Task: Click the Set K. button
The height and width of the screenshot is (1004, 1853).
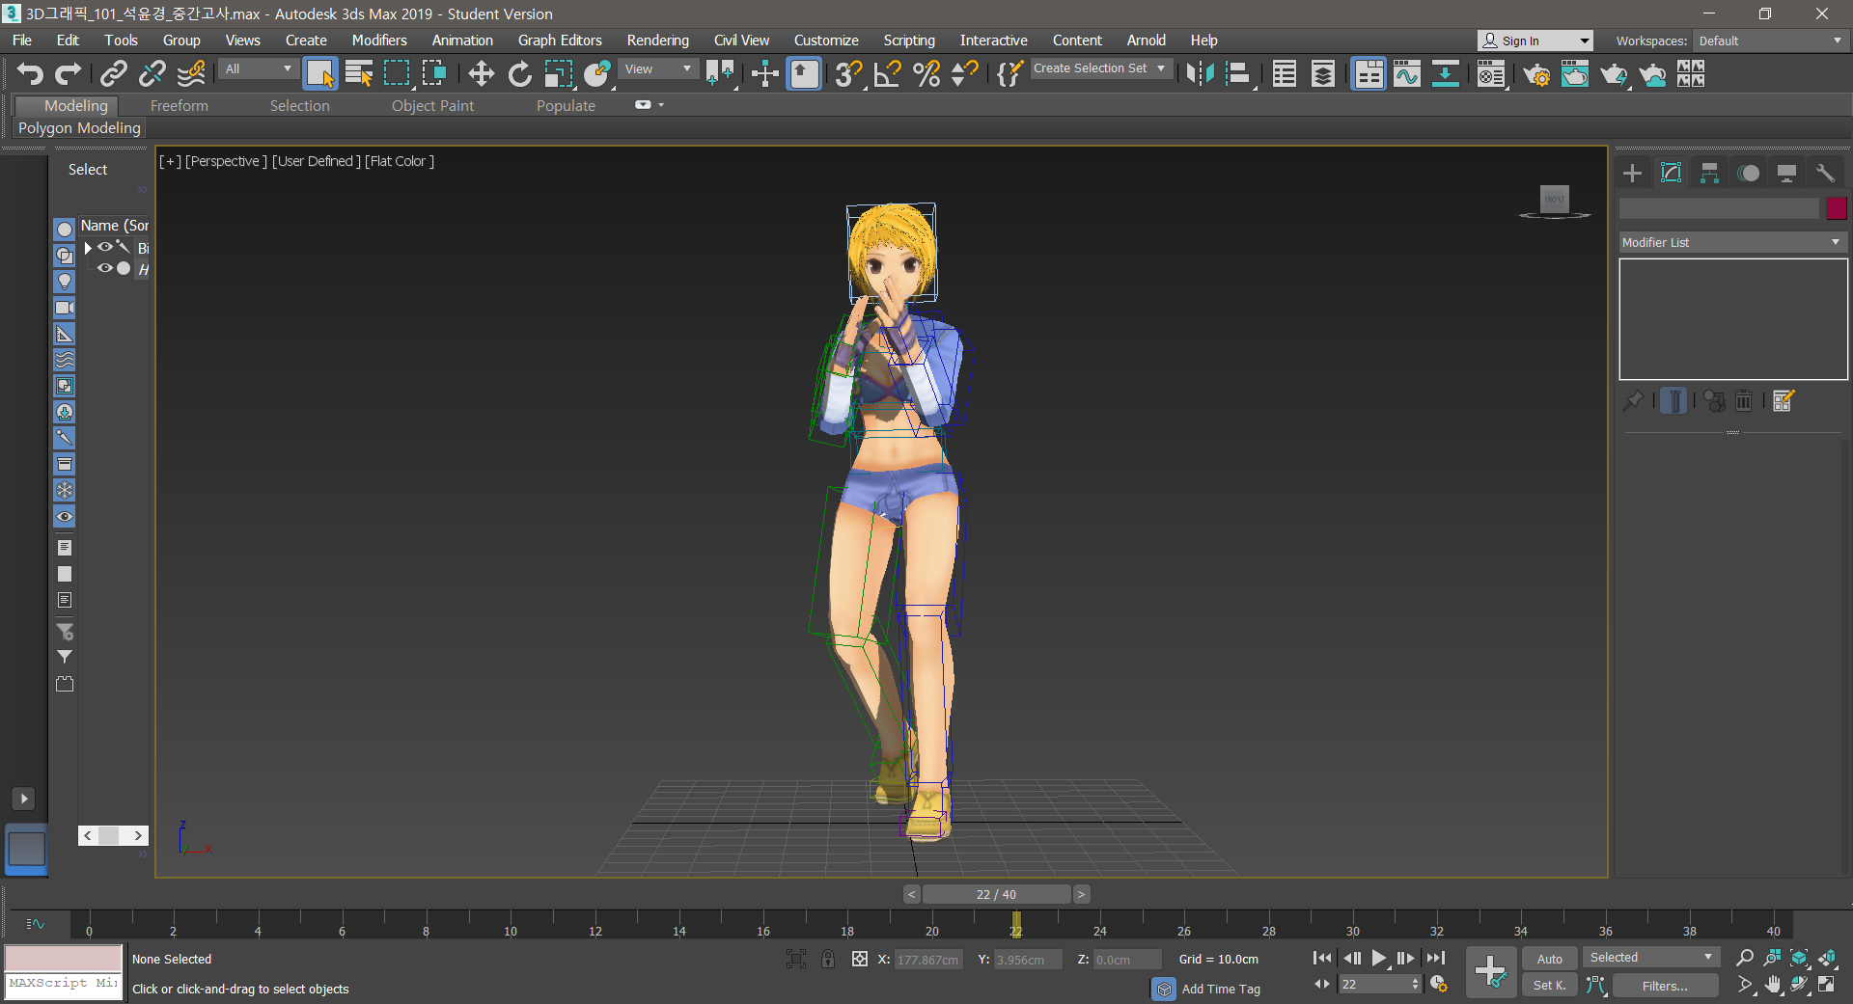Action: click(1550, 985)
